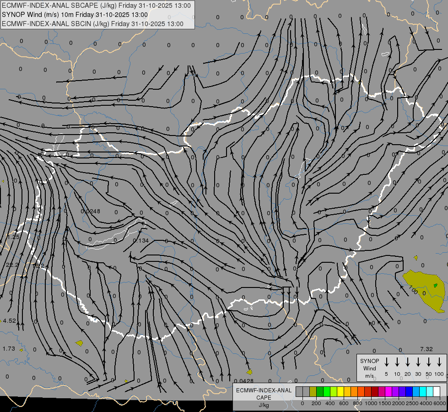This screenshot has width=448, height=412.
Task: Choose the white CAPE legend swatch
Action: (437, 391)
